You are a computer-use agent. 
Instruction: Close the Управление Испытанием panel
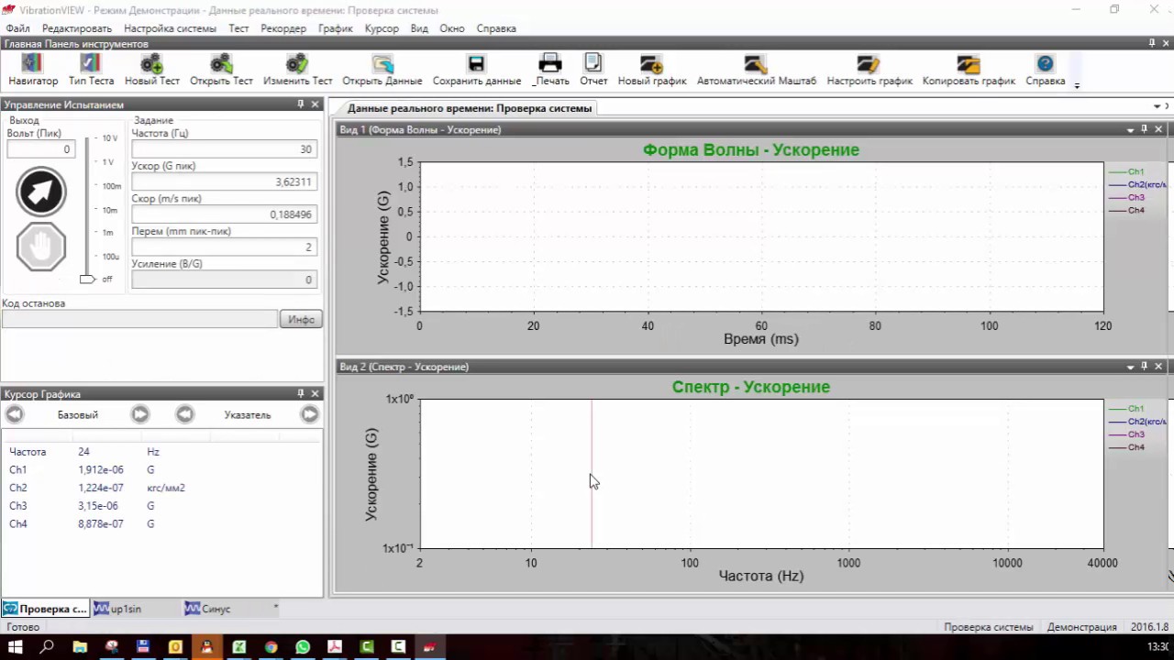click(x=315, y=104)
